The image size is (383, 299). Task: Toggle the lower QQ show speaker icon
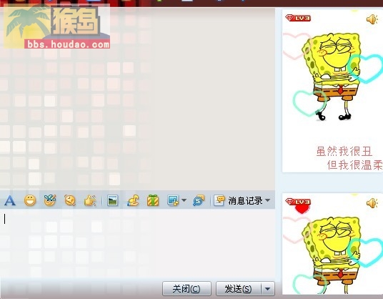(372, 203)
